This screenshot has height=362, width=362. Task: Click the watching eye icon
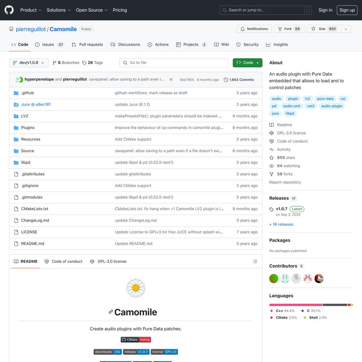pyautogui.click(x=271, y=166)
